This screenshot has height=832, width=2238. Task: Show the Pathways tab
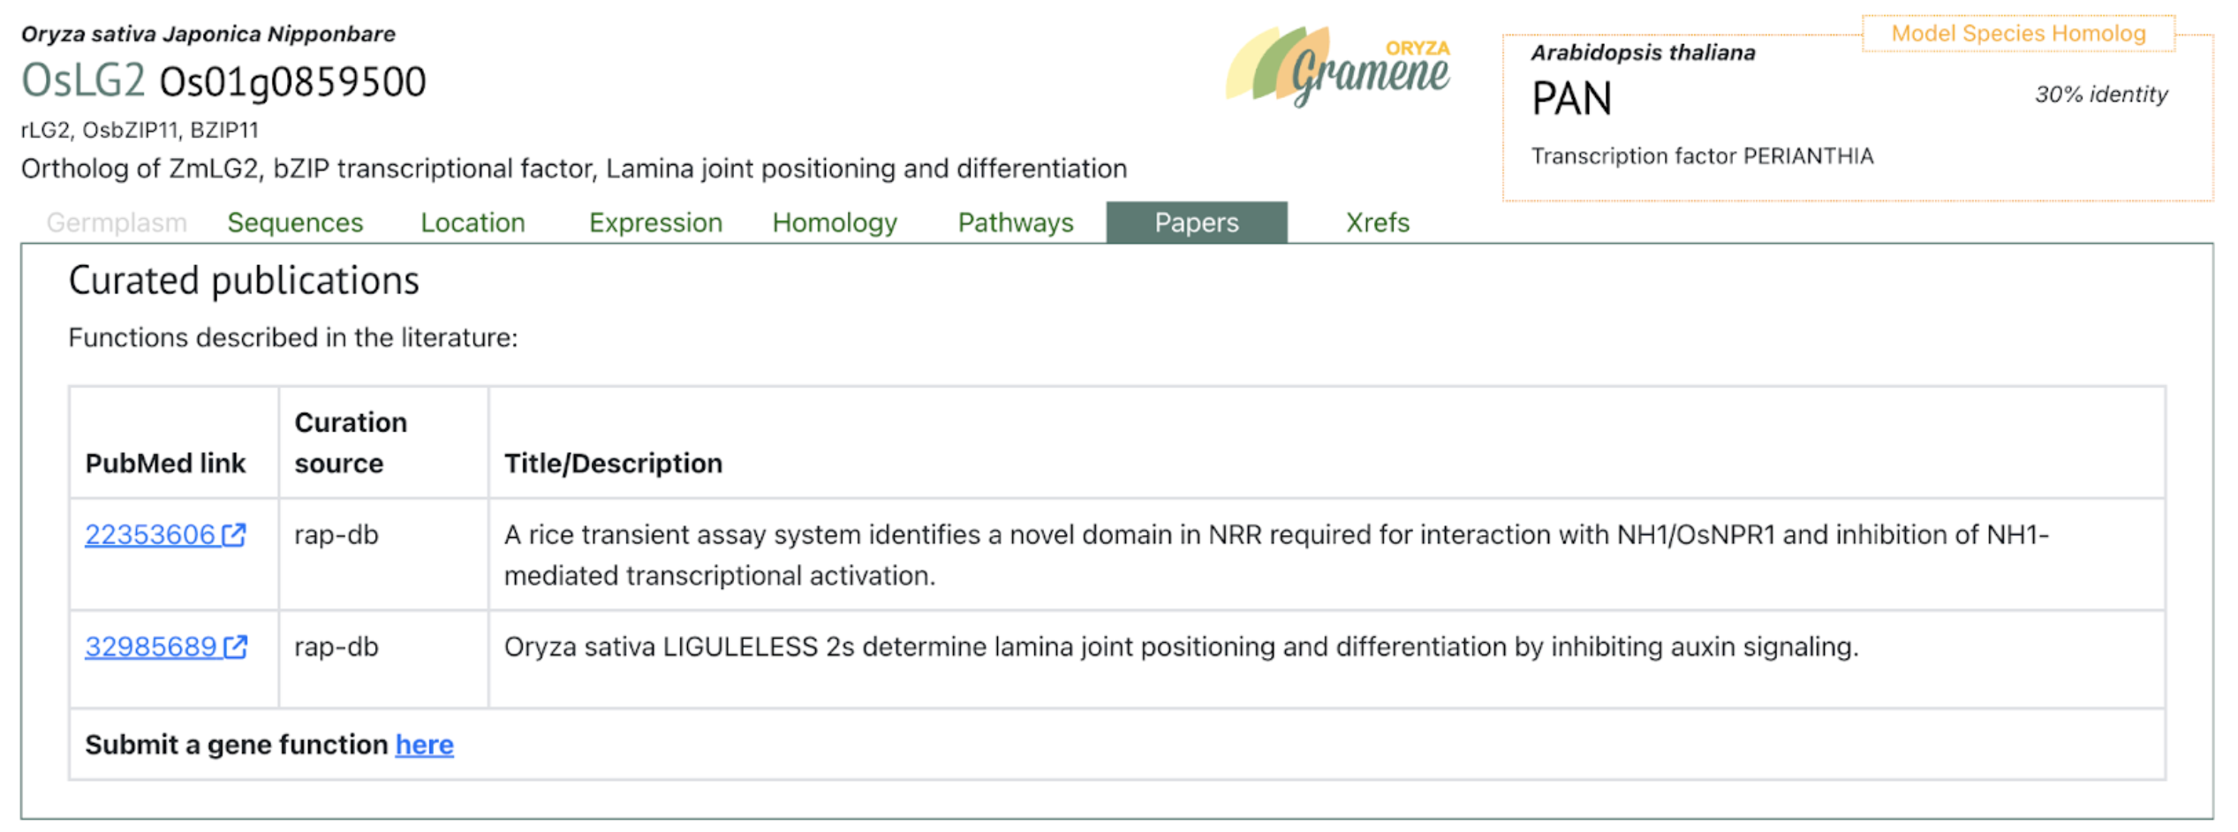[x=1016, y=223]
